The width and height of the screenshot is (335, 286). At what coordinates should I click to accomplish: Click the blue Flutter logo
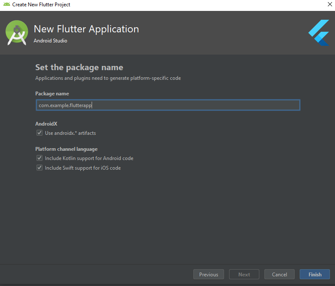(319, 33)
